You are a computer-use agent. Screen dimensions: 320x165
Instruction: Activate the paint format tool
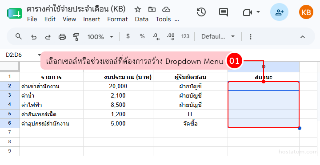click(76, 37)
